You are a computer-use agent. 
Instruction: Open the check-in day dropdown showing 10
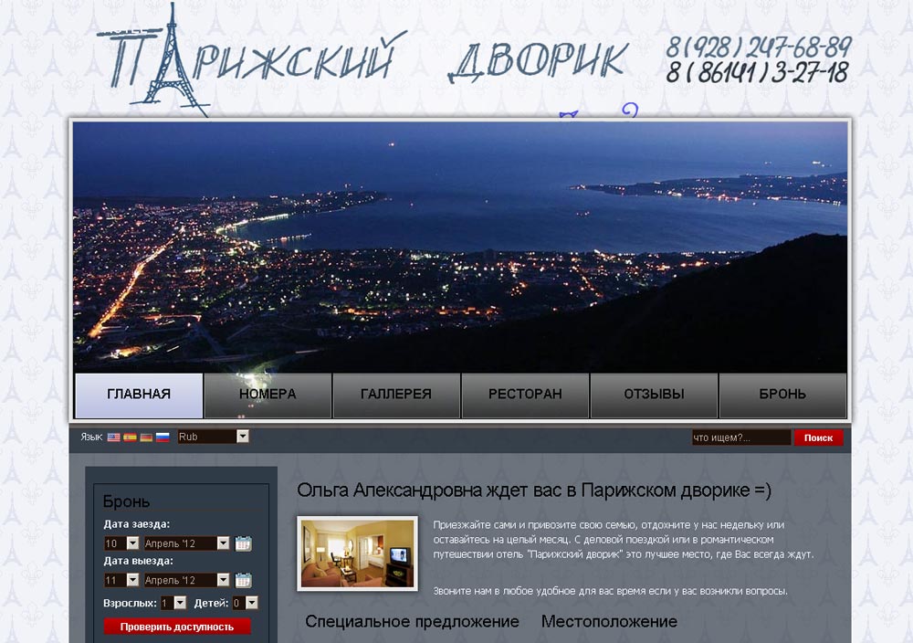[121, 543]
